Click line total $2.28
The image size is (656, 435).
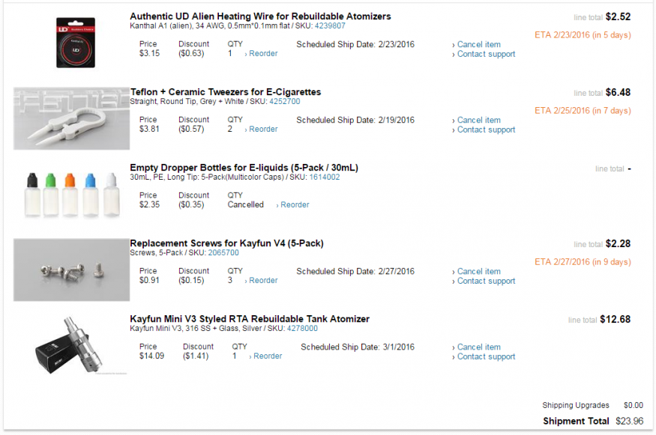pyautogui.click(x=618, y=243)
